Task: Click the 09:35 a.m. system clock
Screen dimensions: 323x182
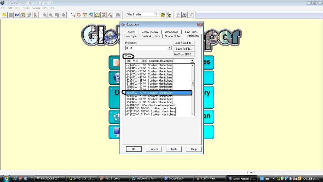Action: (311, 179)
